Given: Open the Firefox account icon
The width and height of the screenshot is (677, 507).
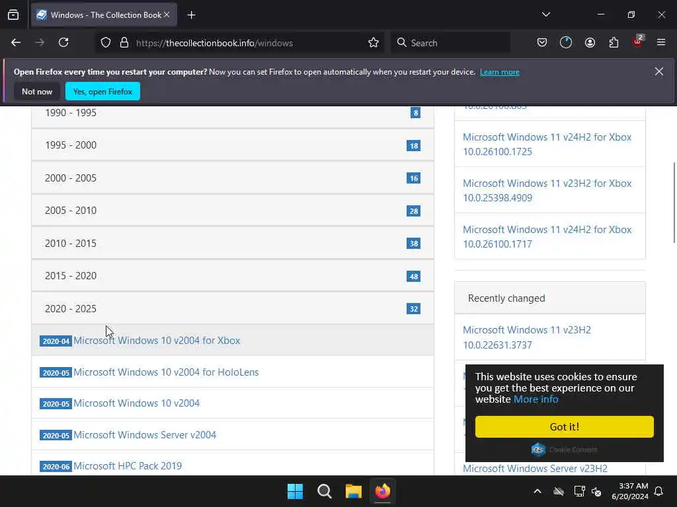Looking at the screenshot, I should (x=590, y=43).
